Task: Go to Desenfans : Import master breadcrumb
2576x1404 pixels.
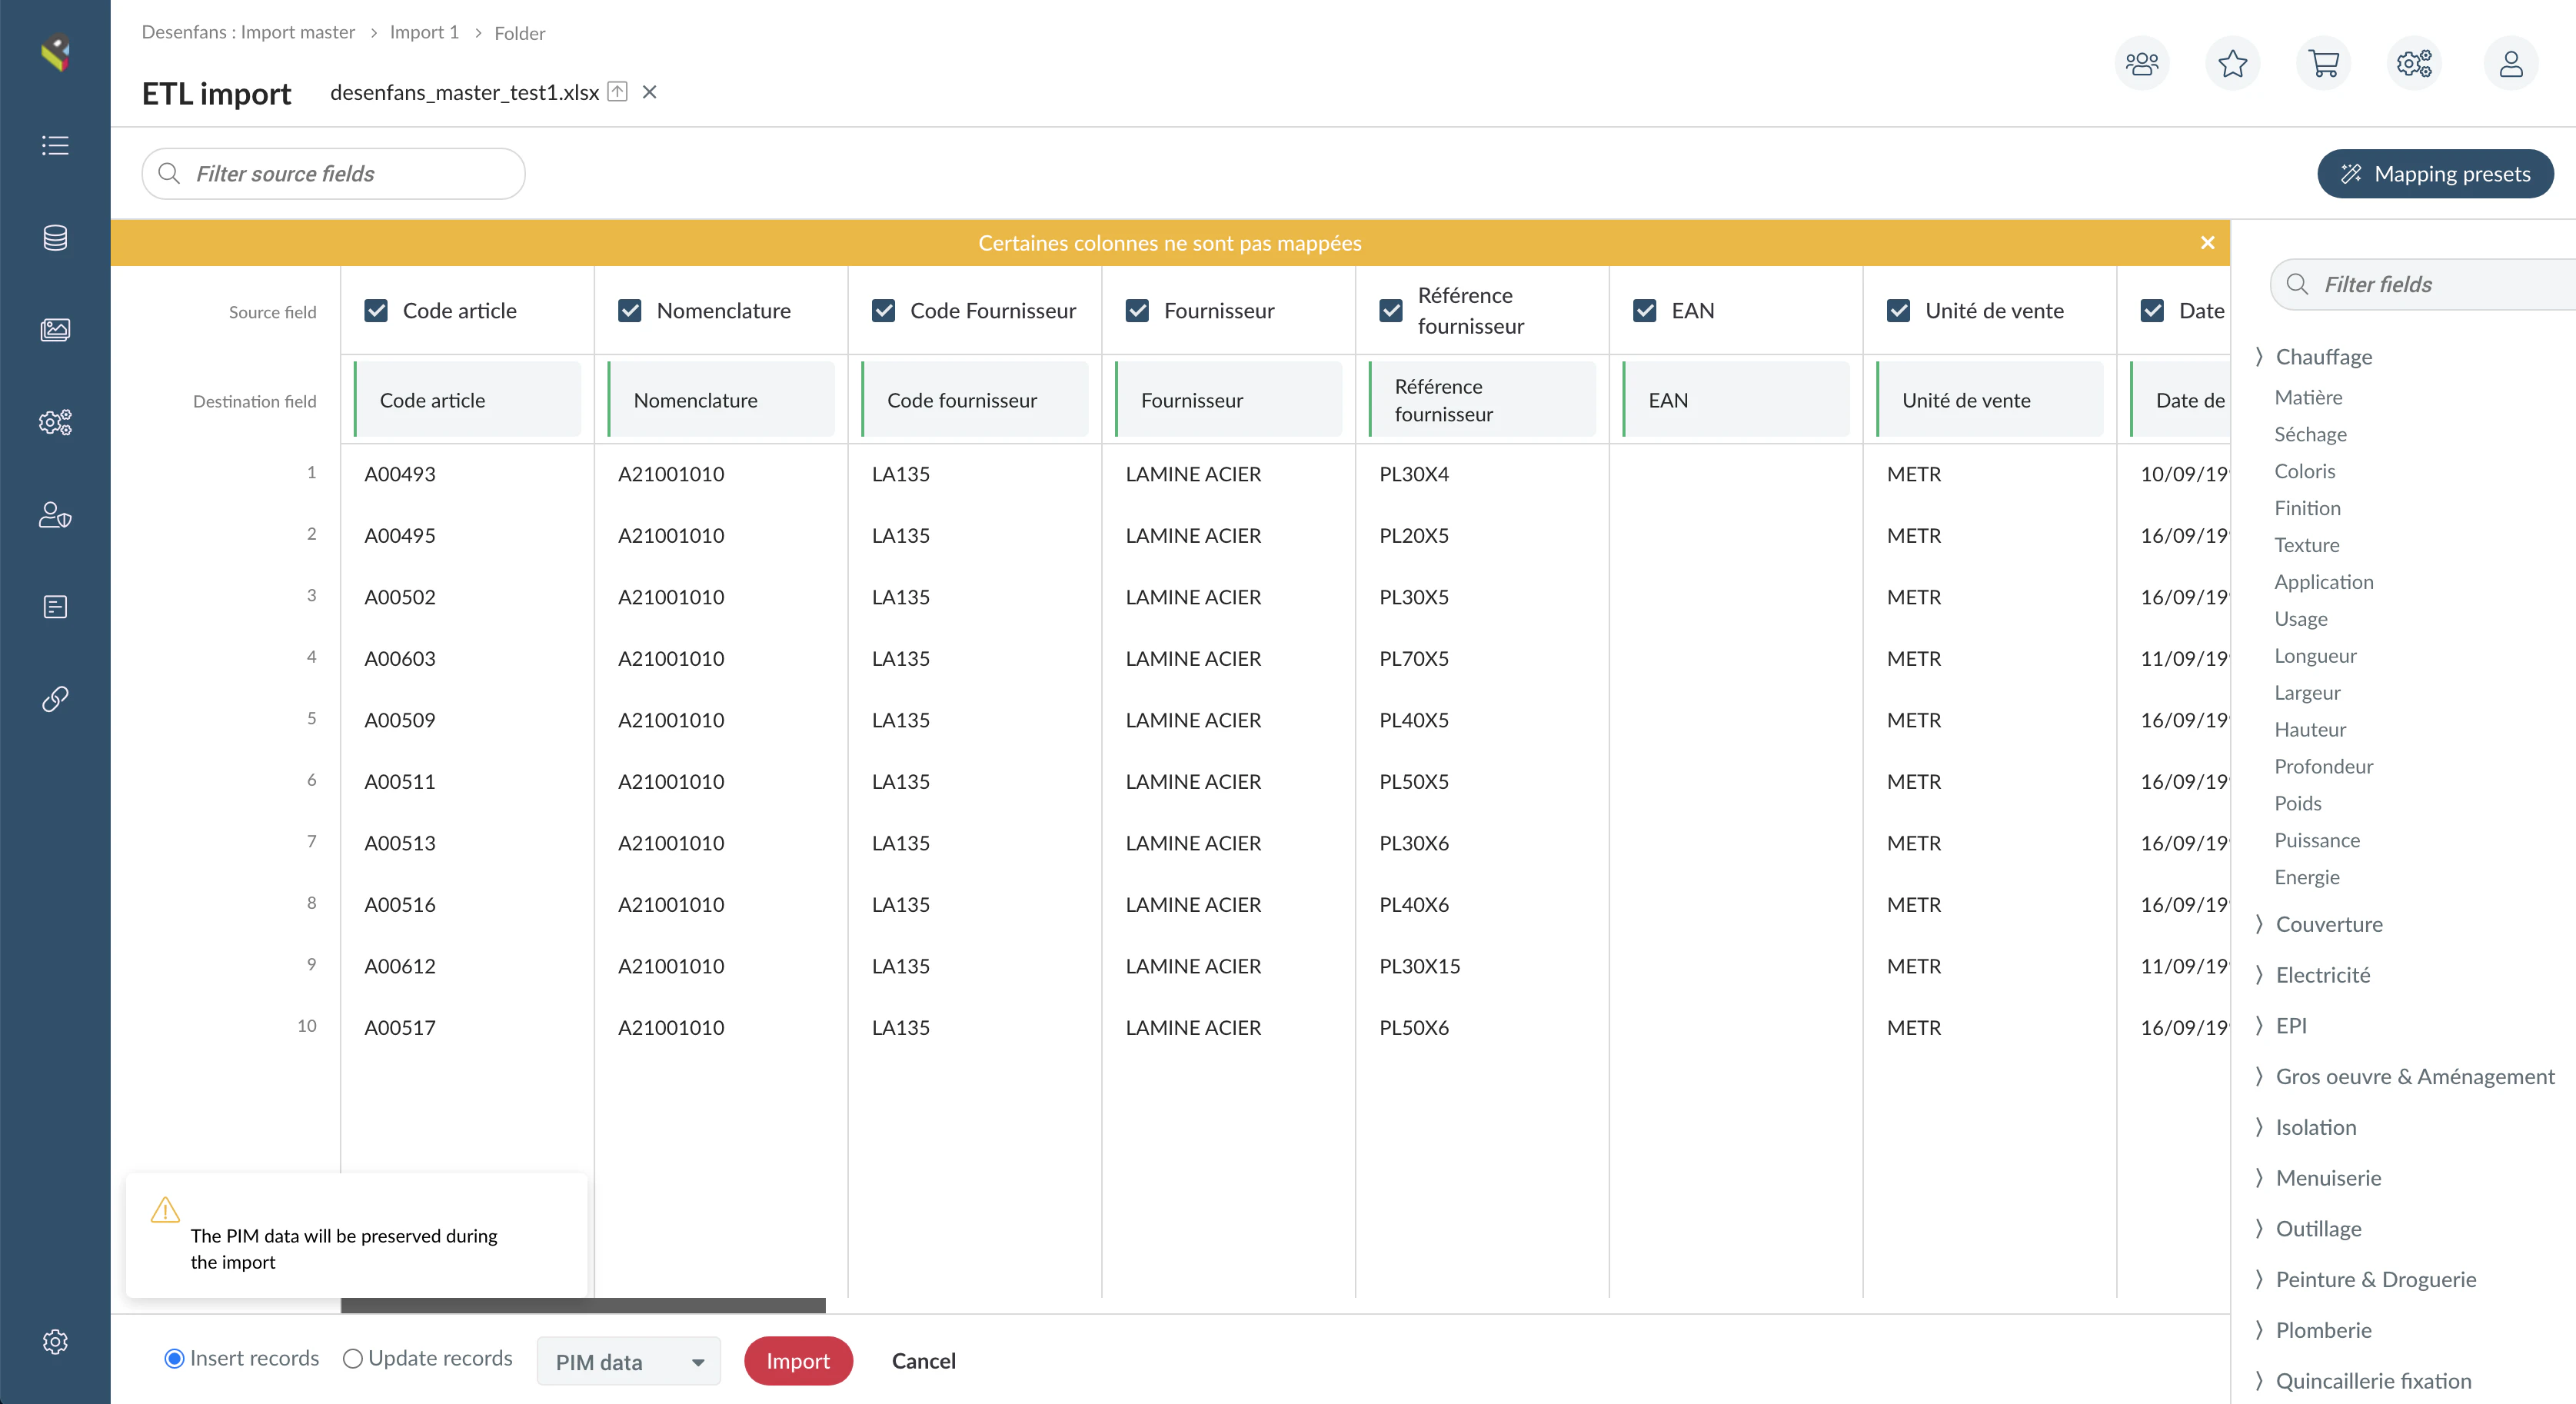Action: (248, 32)
